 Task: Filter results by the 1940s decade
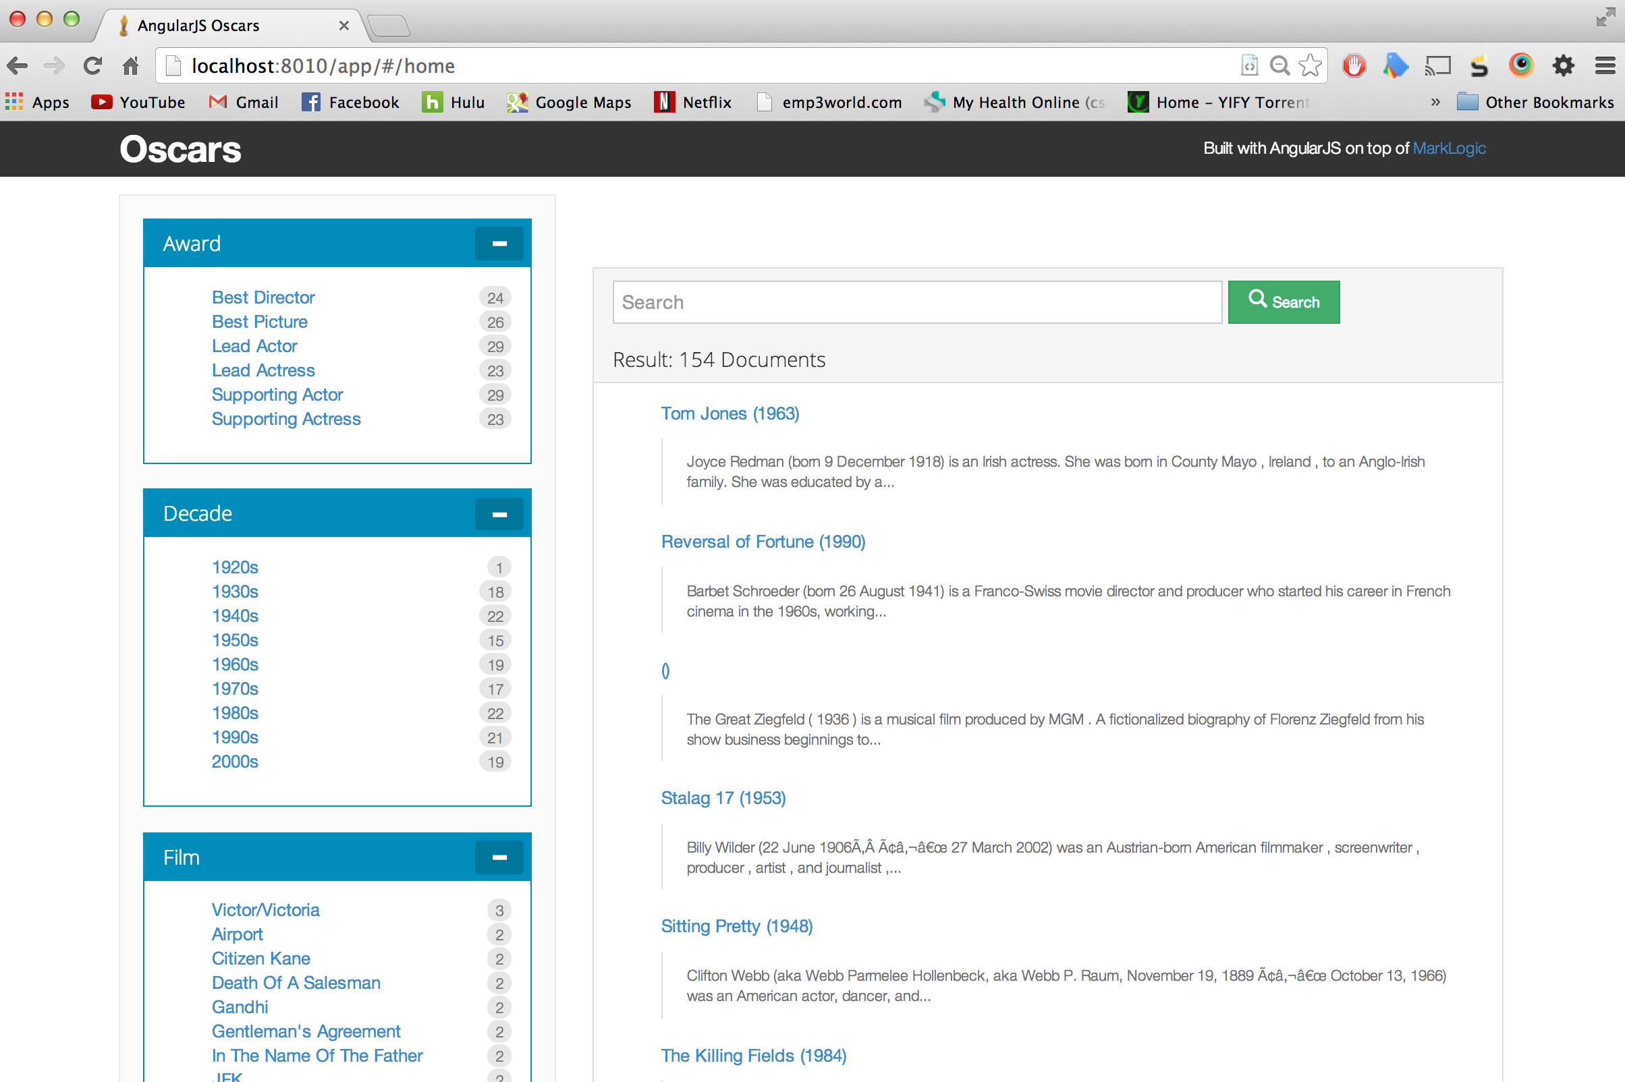tap(235, 617)
